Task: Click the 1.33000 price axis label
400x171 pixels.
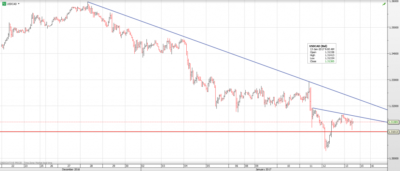Action: 393,79
